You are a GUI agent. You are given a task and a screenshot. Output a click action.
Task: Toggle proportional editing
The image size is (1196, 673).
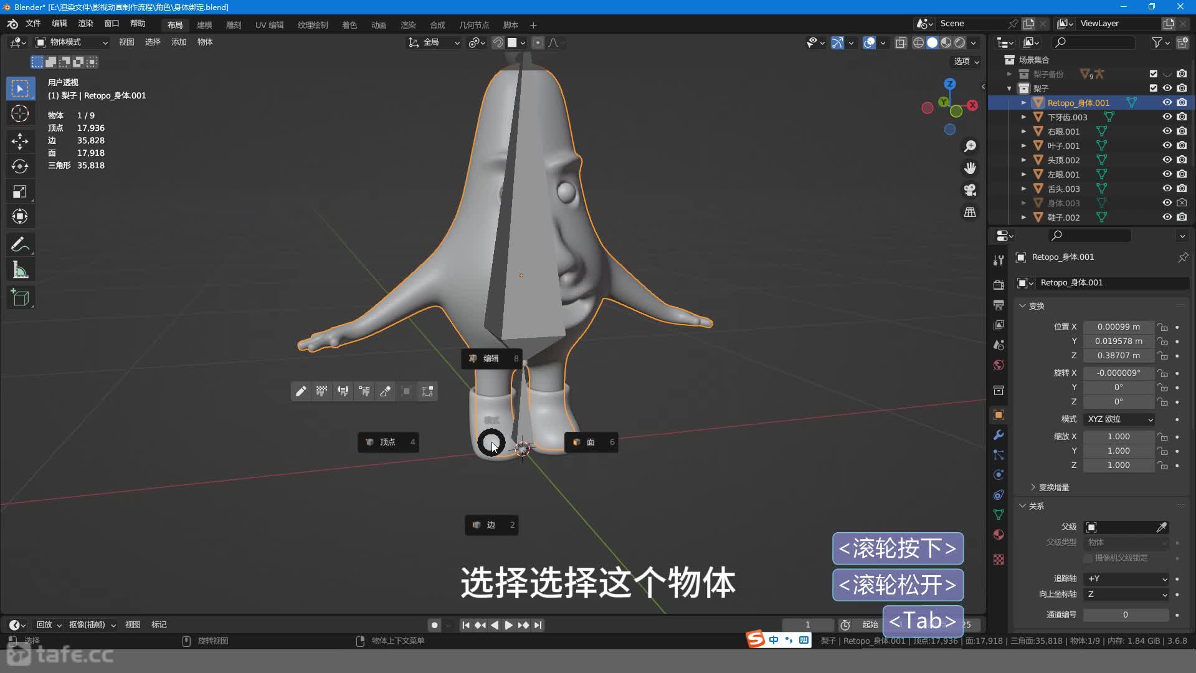coord(538,42)
